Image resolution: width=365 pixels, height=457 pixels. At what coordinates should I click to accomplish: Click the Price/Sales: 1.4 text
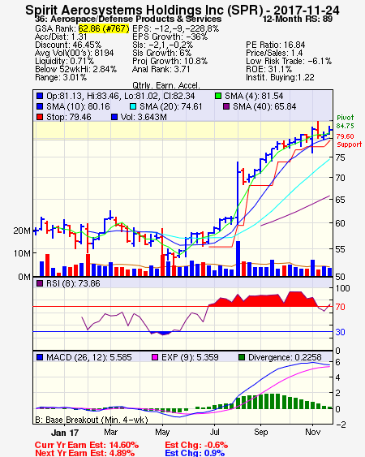click(x=274, y=53)
